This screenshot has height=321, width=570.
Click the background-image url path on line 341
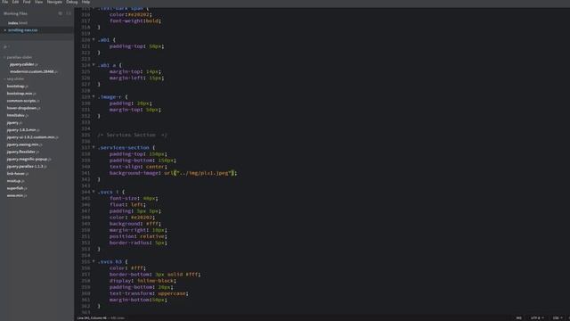tap(204, 173)
